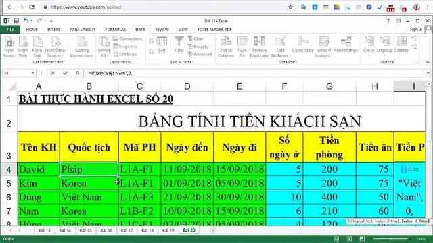Open Relationships tool

[x=346, y=45]
